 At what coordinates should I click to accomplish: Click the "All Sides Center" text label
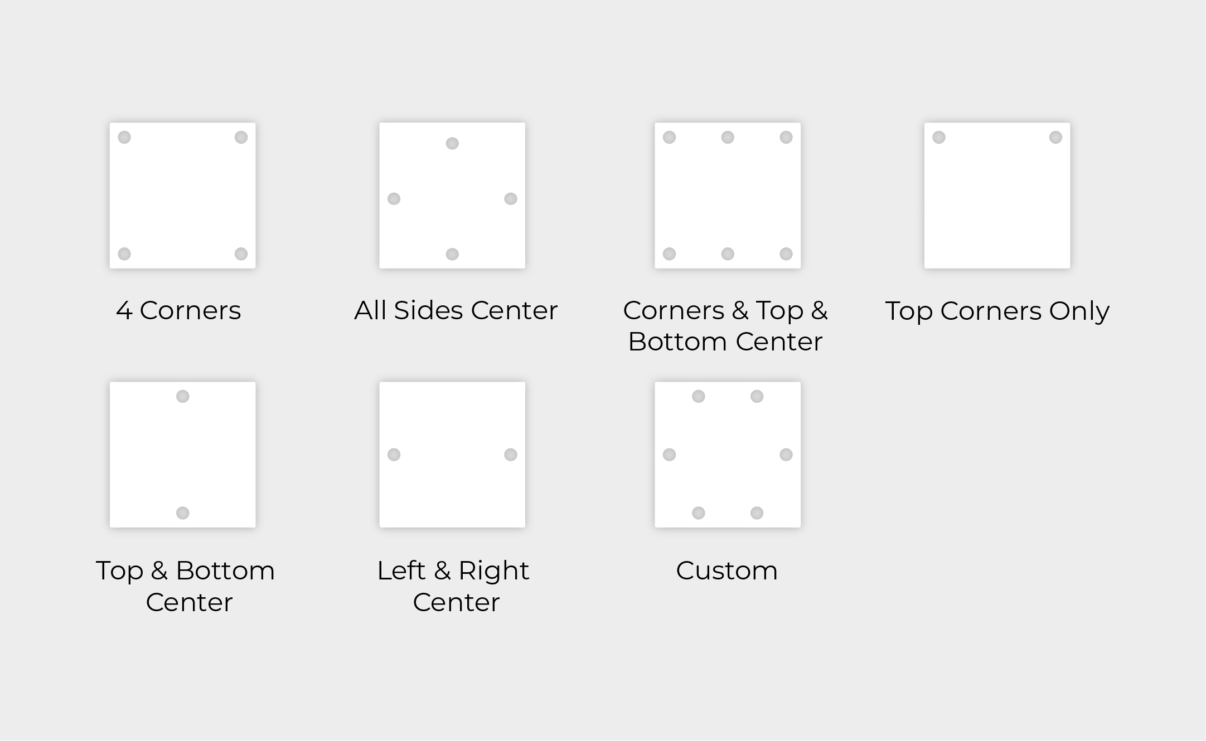tap(456, 310)
